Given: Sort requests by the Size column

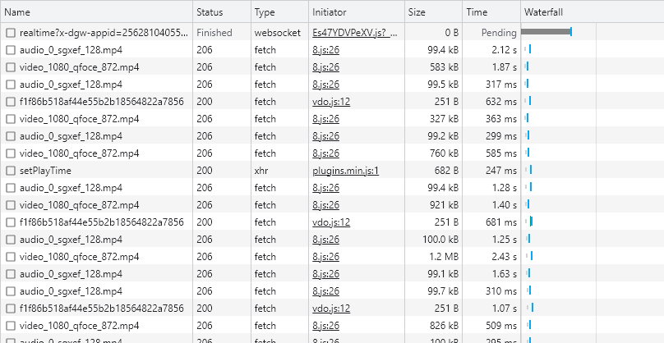Looking at the screenshot, I should (419, 12).
